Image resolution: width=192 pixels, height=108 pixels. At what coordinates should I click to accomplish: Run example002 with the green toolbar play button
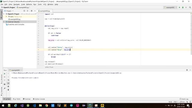179,7
